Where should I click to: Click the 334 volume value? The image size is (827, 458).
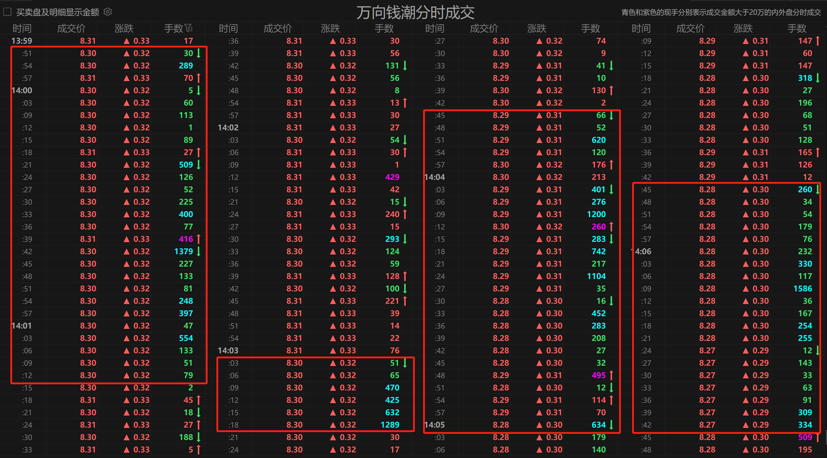tap(805, 425)
